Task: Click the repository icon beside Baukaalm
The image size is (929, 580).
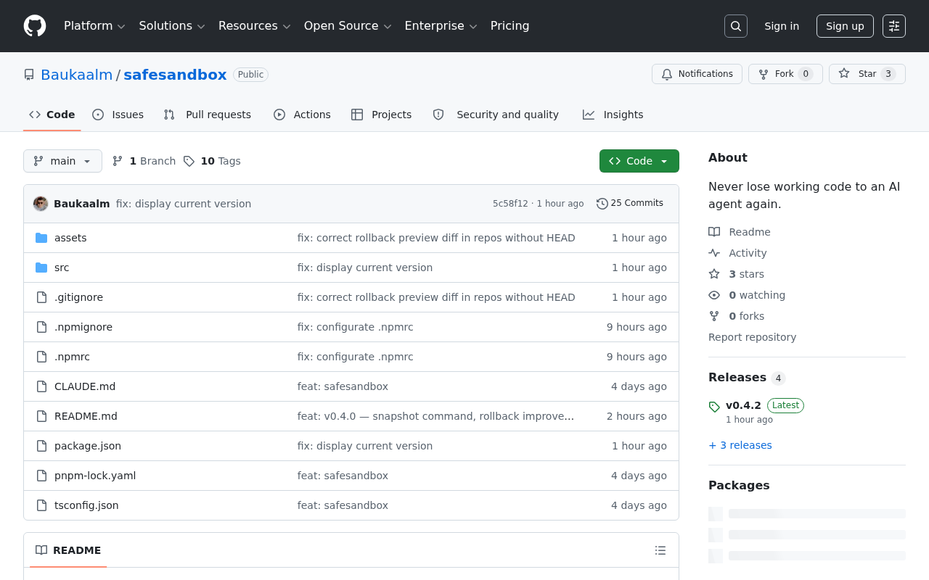Action: tap(29, 75)
